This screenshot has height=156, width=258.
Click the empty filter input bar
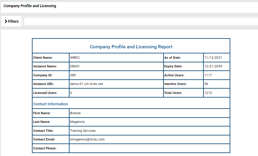[141, 21]
